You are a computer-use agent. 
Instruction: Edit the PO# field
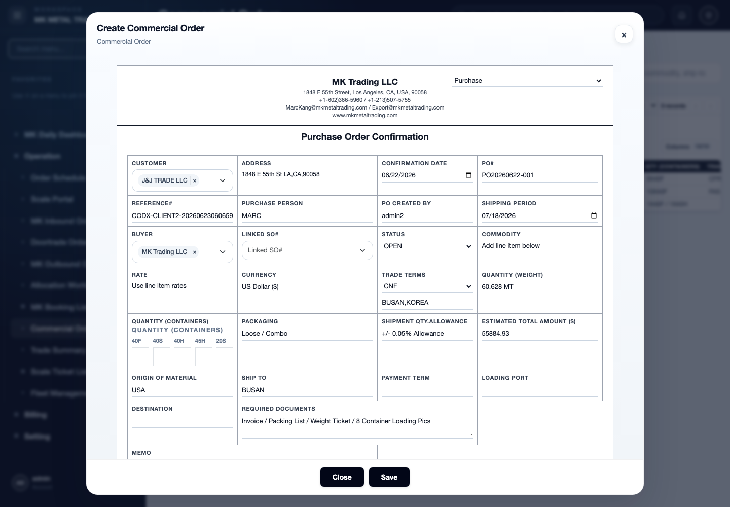[x=539, y=175]
